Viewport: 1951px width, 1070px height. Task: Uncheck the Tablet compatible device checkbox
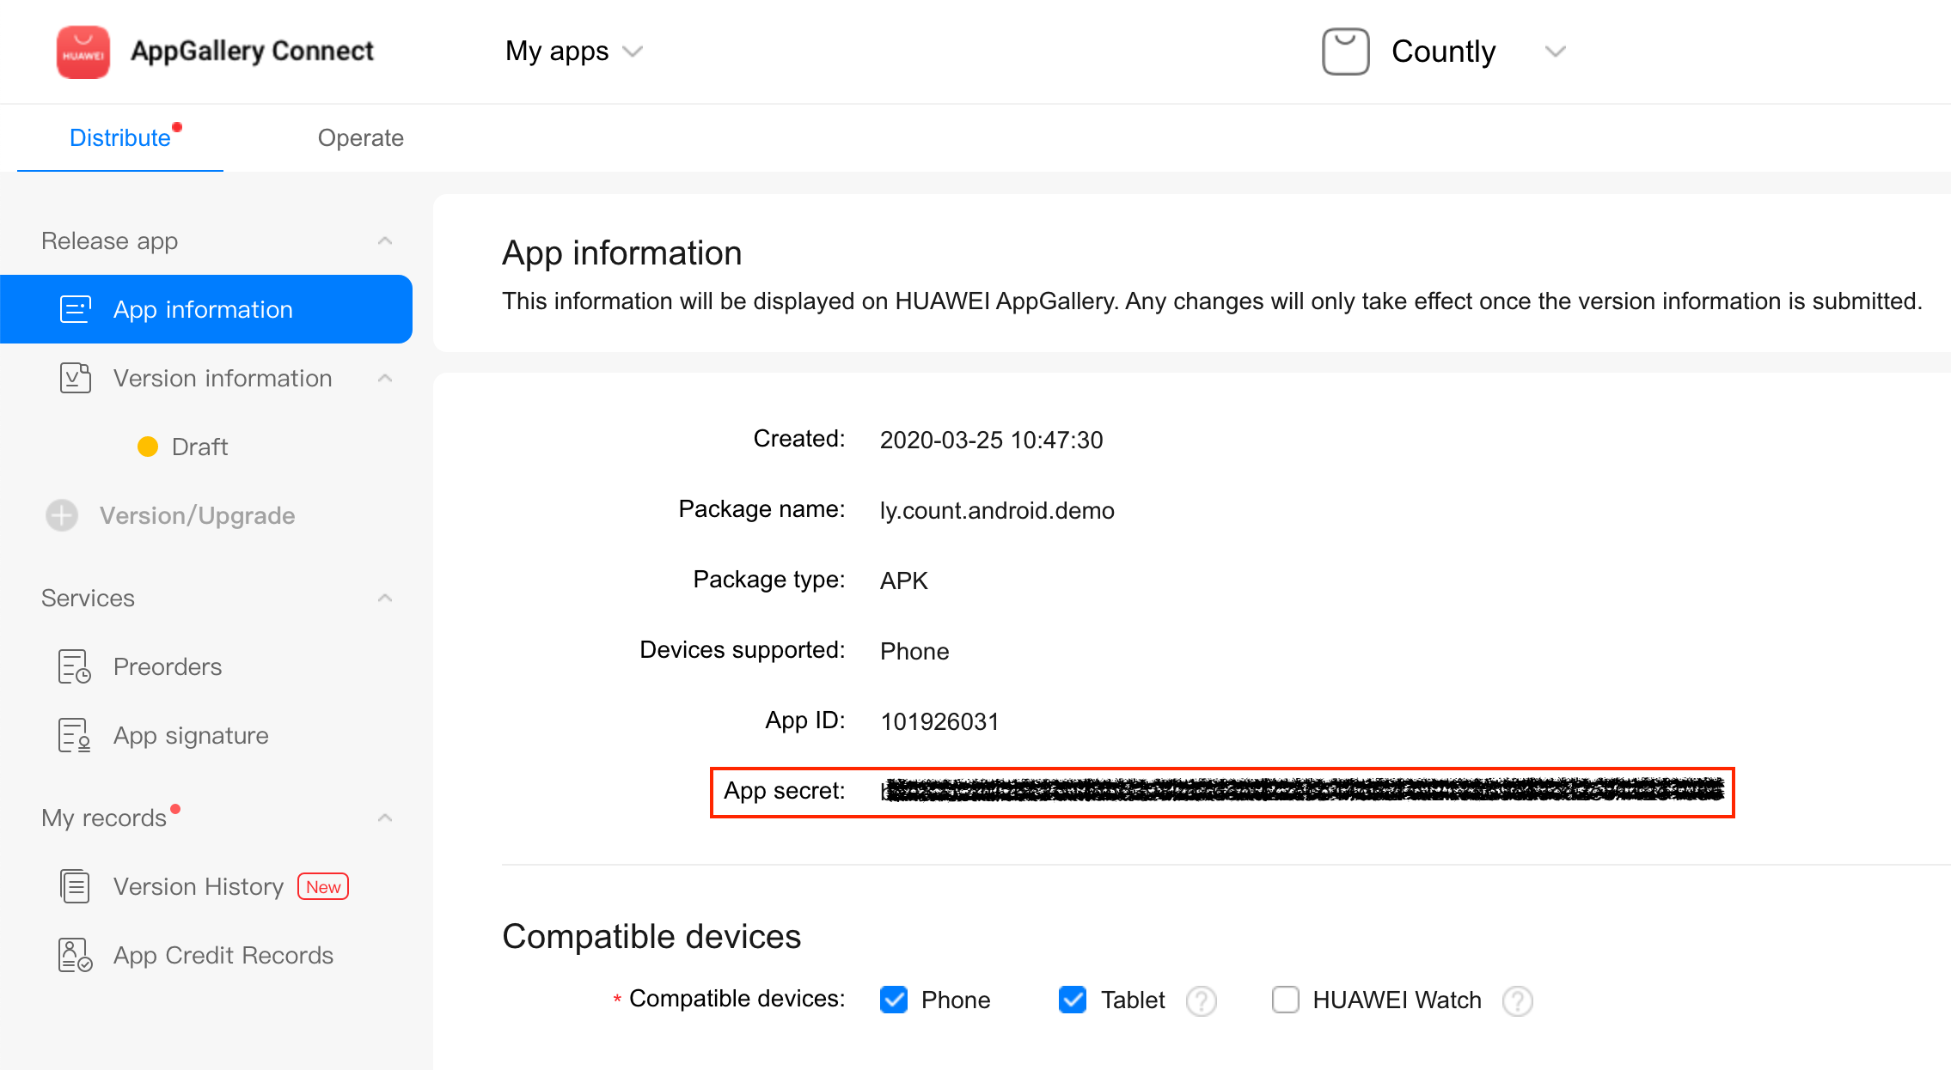[x=1073, y=1000]
